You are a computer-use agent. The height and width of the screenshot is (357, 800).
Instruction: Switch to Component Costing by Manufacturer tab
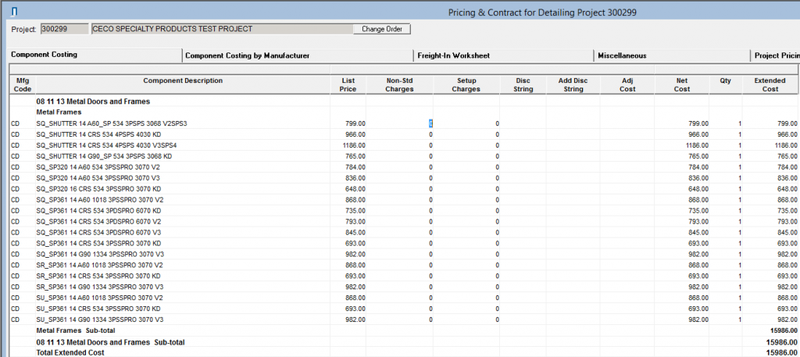pos(247,55)
